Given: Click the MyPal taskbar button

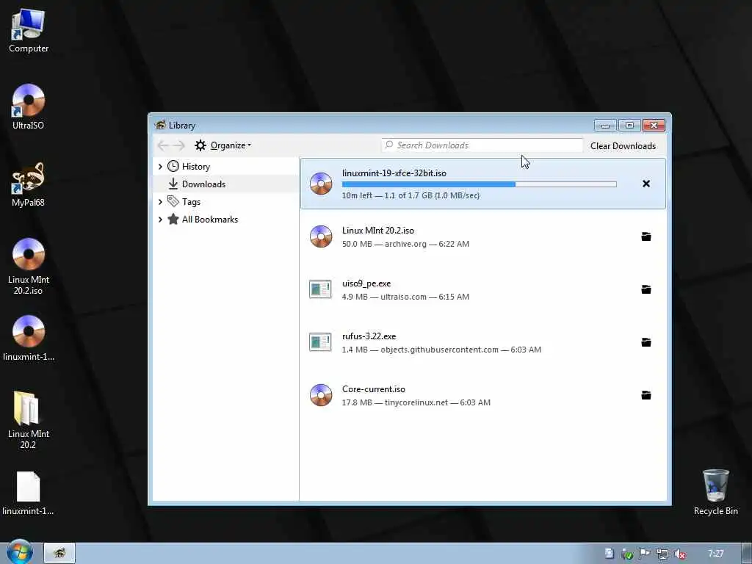Looking at the screenshot, I should click(59, 553).
